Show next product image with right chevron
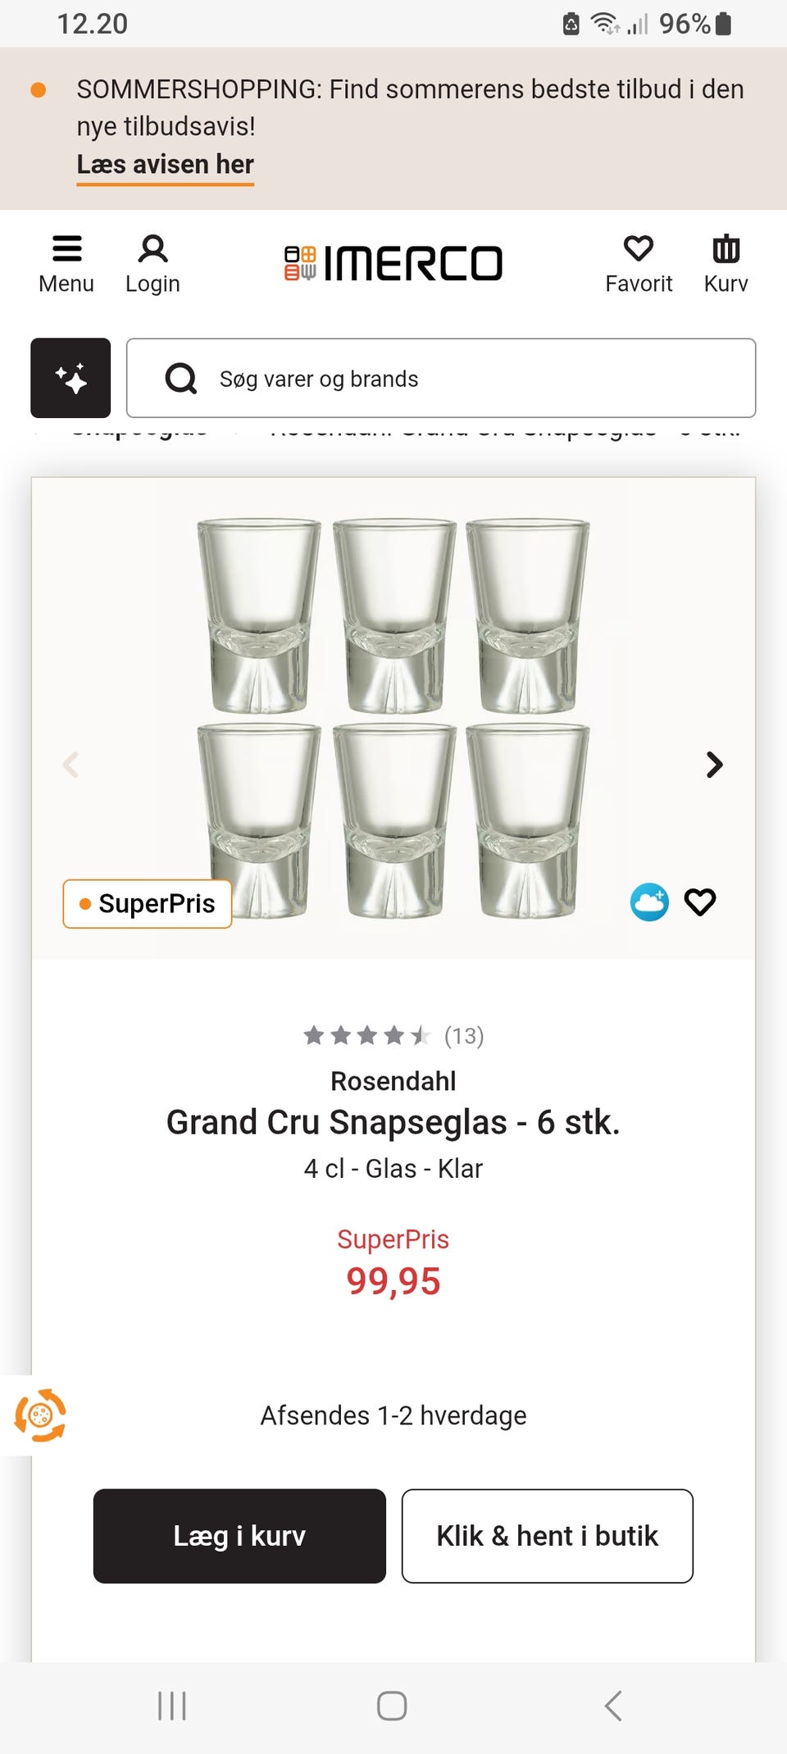The width and height of the screenshot is (787, 1754). 715,765
